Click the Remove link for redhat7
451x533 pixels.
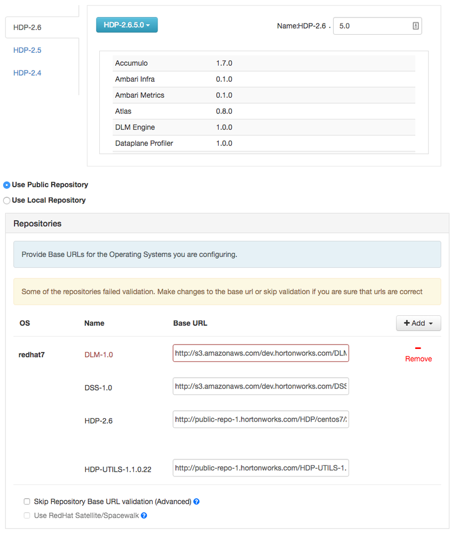click(418, 359)
